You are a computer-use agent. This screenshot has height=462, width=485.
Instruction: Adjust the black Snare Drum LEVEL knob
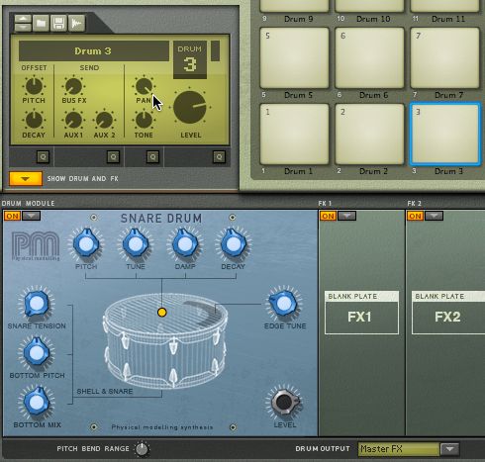pyautogui.click(x=284, y=403)
